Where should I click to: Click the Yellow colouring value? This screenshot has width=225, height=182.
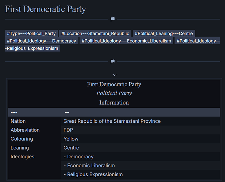[x=71, y=139]
